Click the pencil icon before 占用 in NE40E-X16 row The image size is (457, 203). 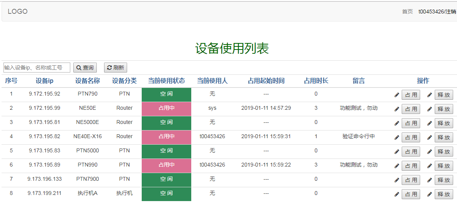[397, 137]
